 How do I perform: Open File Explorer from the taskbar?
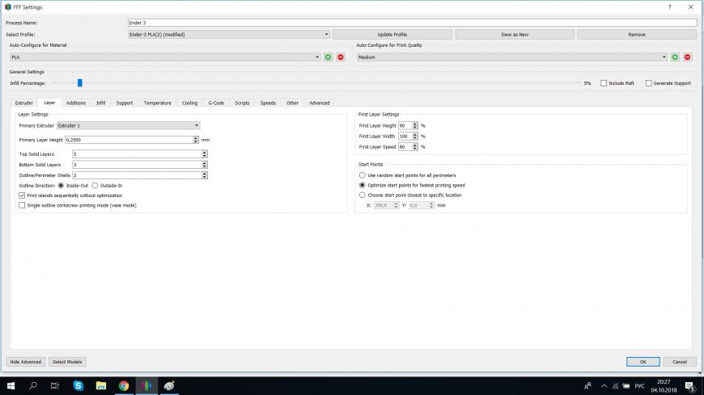click(101, 385)
